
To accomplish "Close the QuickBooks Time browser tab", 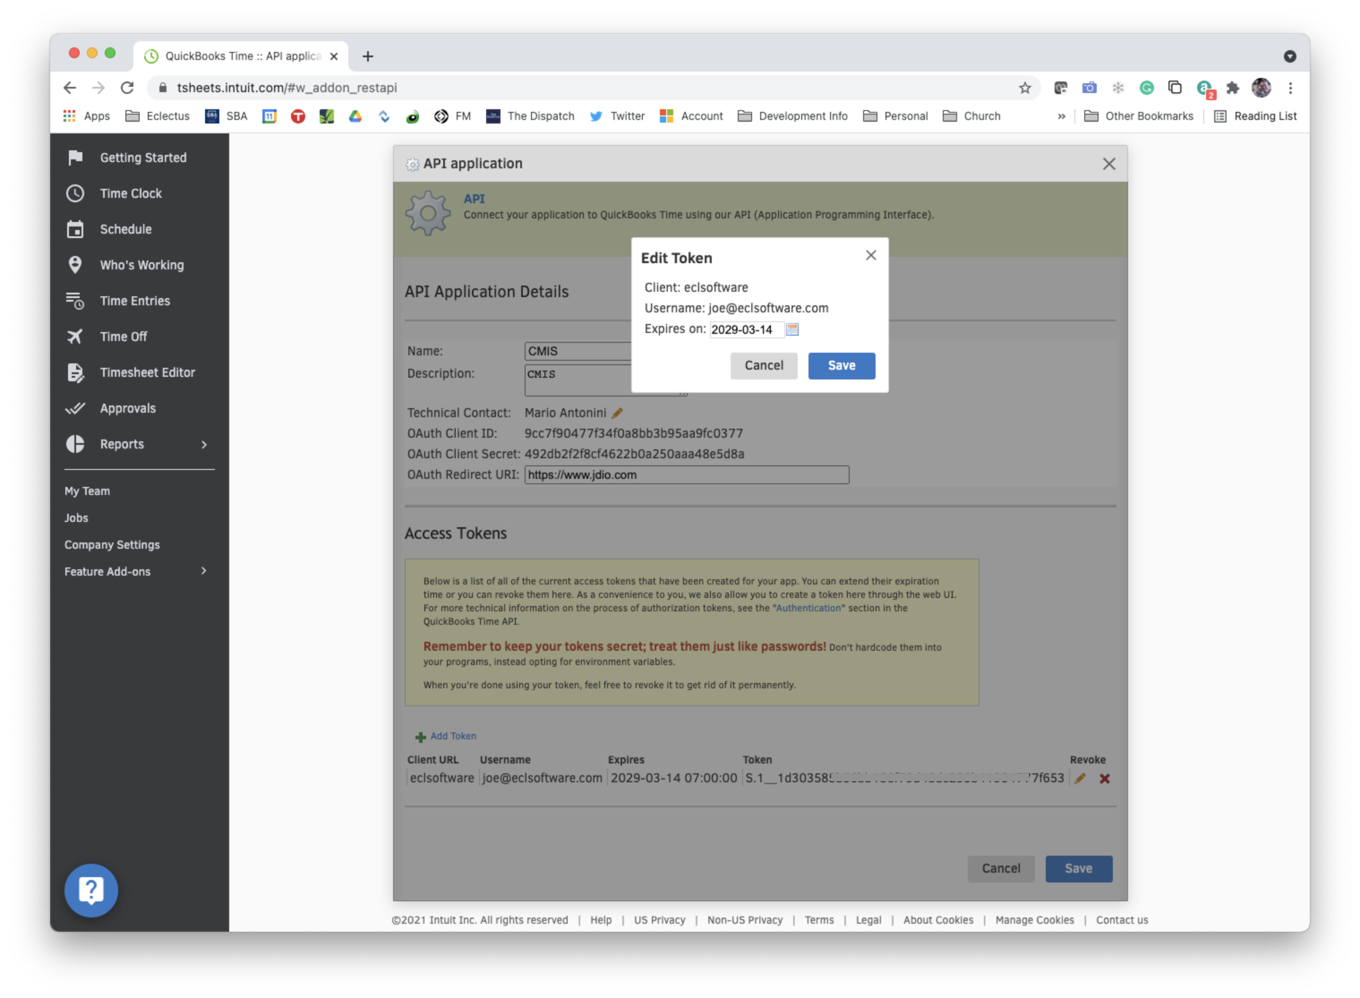I will (x=334, y=56).
